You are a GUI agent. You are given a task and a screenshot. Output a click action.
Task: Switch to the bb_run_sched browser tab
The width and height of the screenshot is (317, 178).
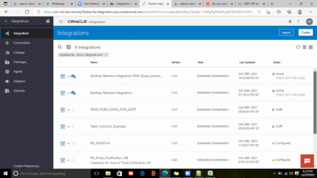tap(219, 3)
